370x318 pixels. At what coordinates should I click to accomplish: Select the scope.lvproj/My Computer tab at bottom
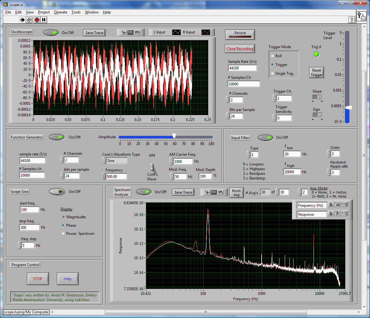coord(26,312)
